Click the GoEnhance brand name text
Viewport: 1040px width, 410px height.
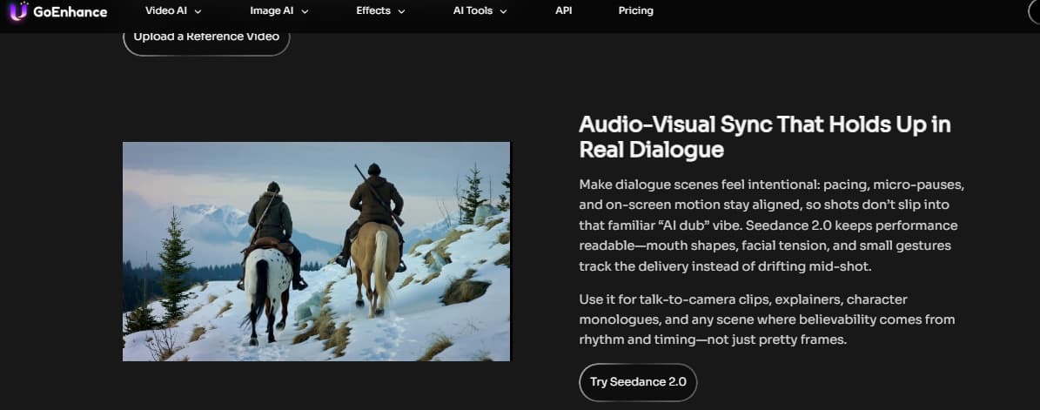pyautogui.click(x=70, y=12)
